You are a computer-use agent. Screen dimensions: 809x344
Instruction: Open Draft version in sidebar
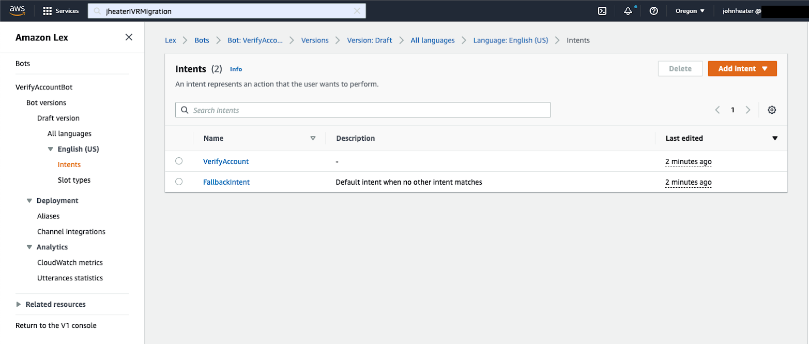[x=58, y=118]
